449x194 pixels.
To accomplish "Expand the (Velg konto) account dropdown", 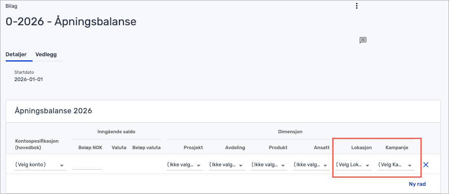I will [x=40, y=165].
